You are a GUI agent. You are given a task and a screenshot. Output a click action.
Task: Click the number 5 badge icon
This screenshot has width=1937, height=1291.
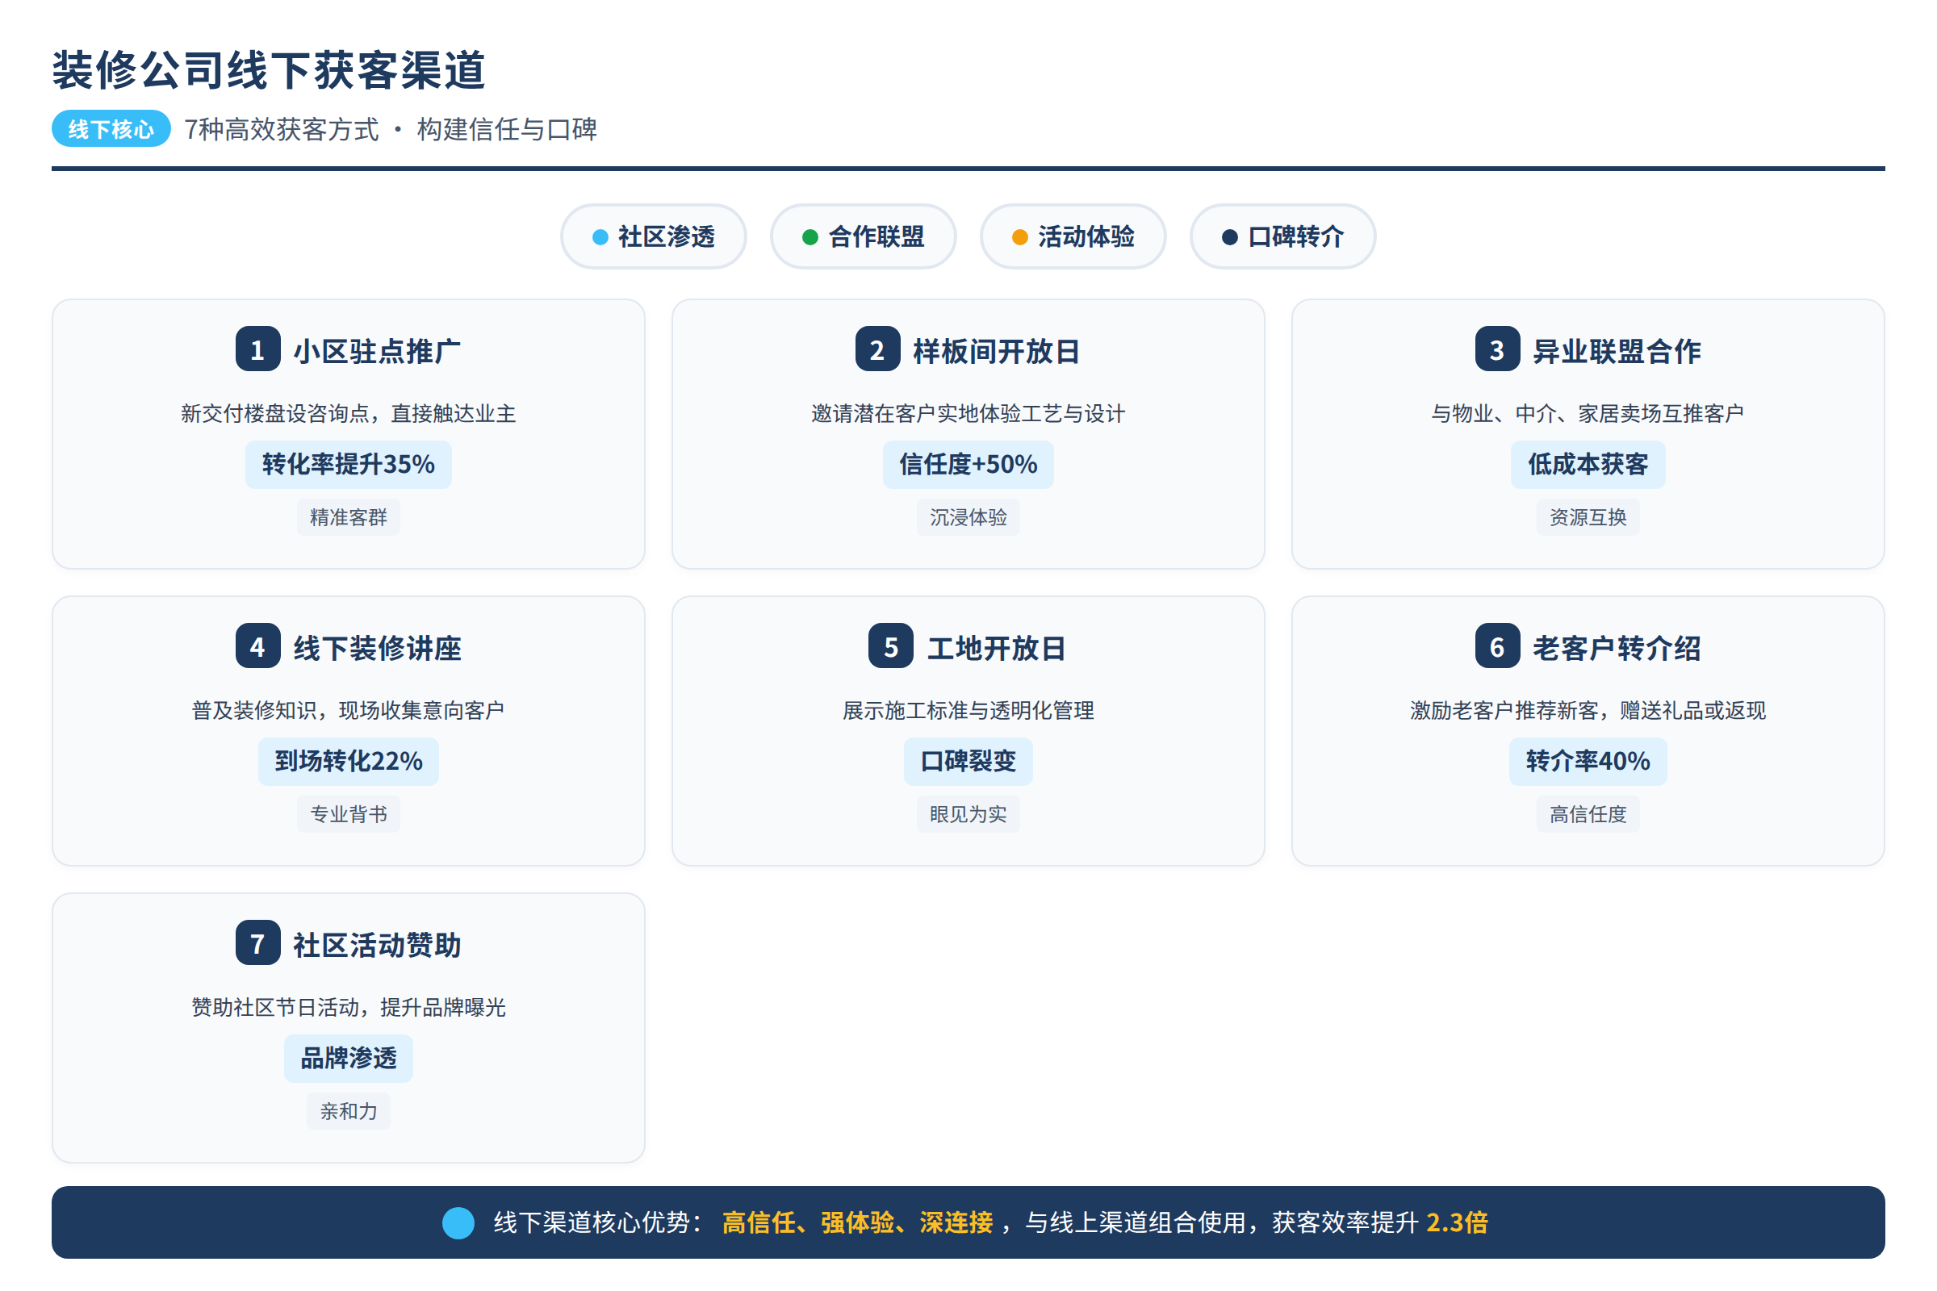(x=891, y=647)
